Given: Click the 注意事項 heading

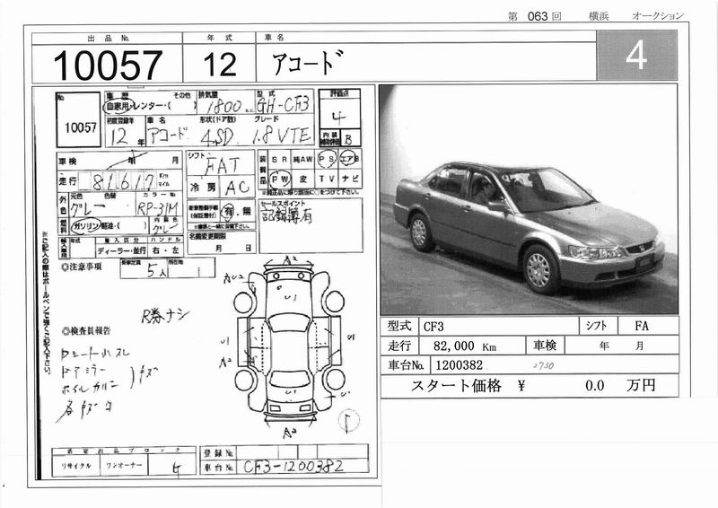Looking at the screenshot, I should [82, 267].
